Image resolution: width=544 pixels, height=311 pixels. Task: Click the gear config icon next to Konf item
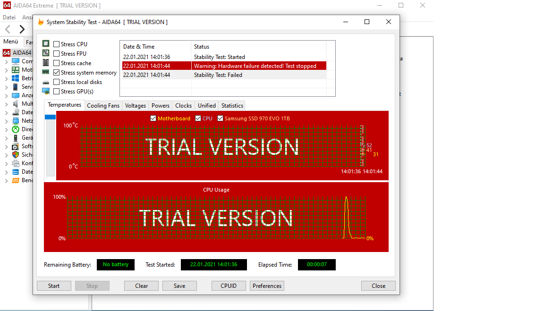(16, 163)
